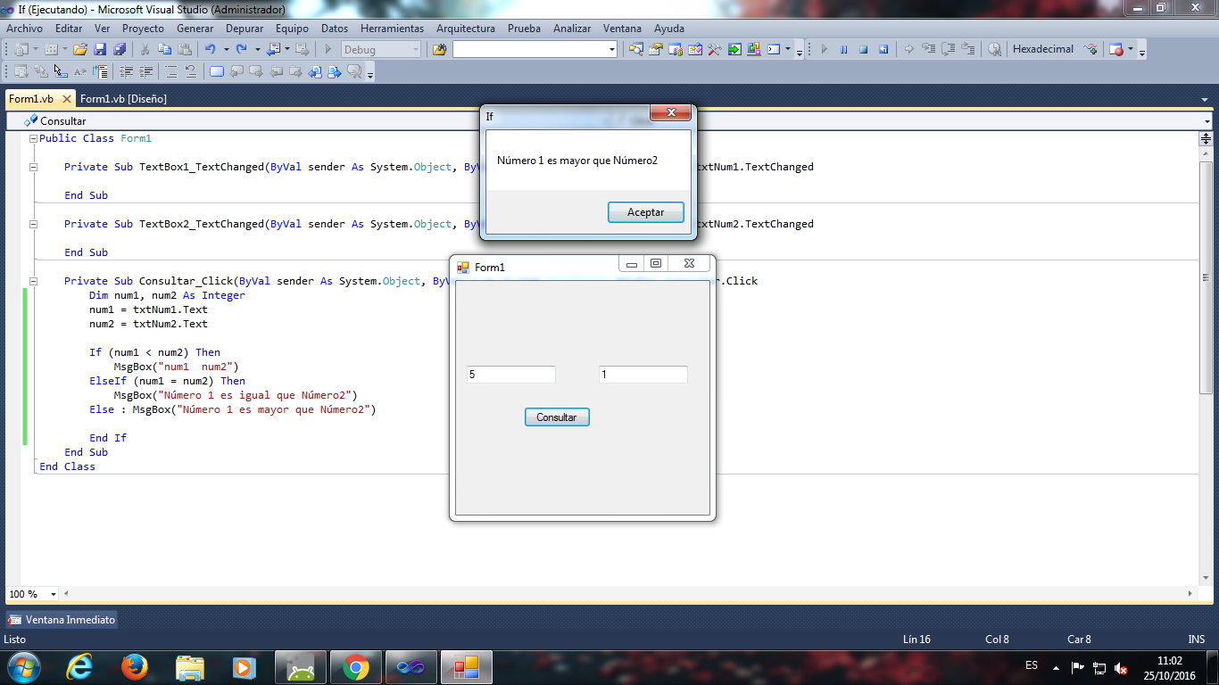Undo the last edit with the Undo icon

[x=209, y=49]
